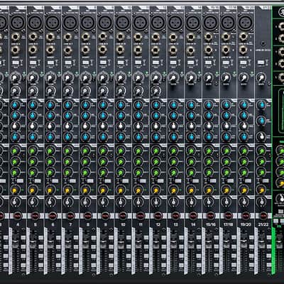Toggle the low-cut switch on channel 13
Image resolution: width=284 pixels, height=284 pixels.
[173, 62]
